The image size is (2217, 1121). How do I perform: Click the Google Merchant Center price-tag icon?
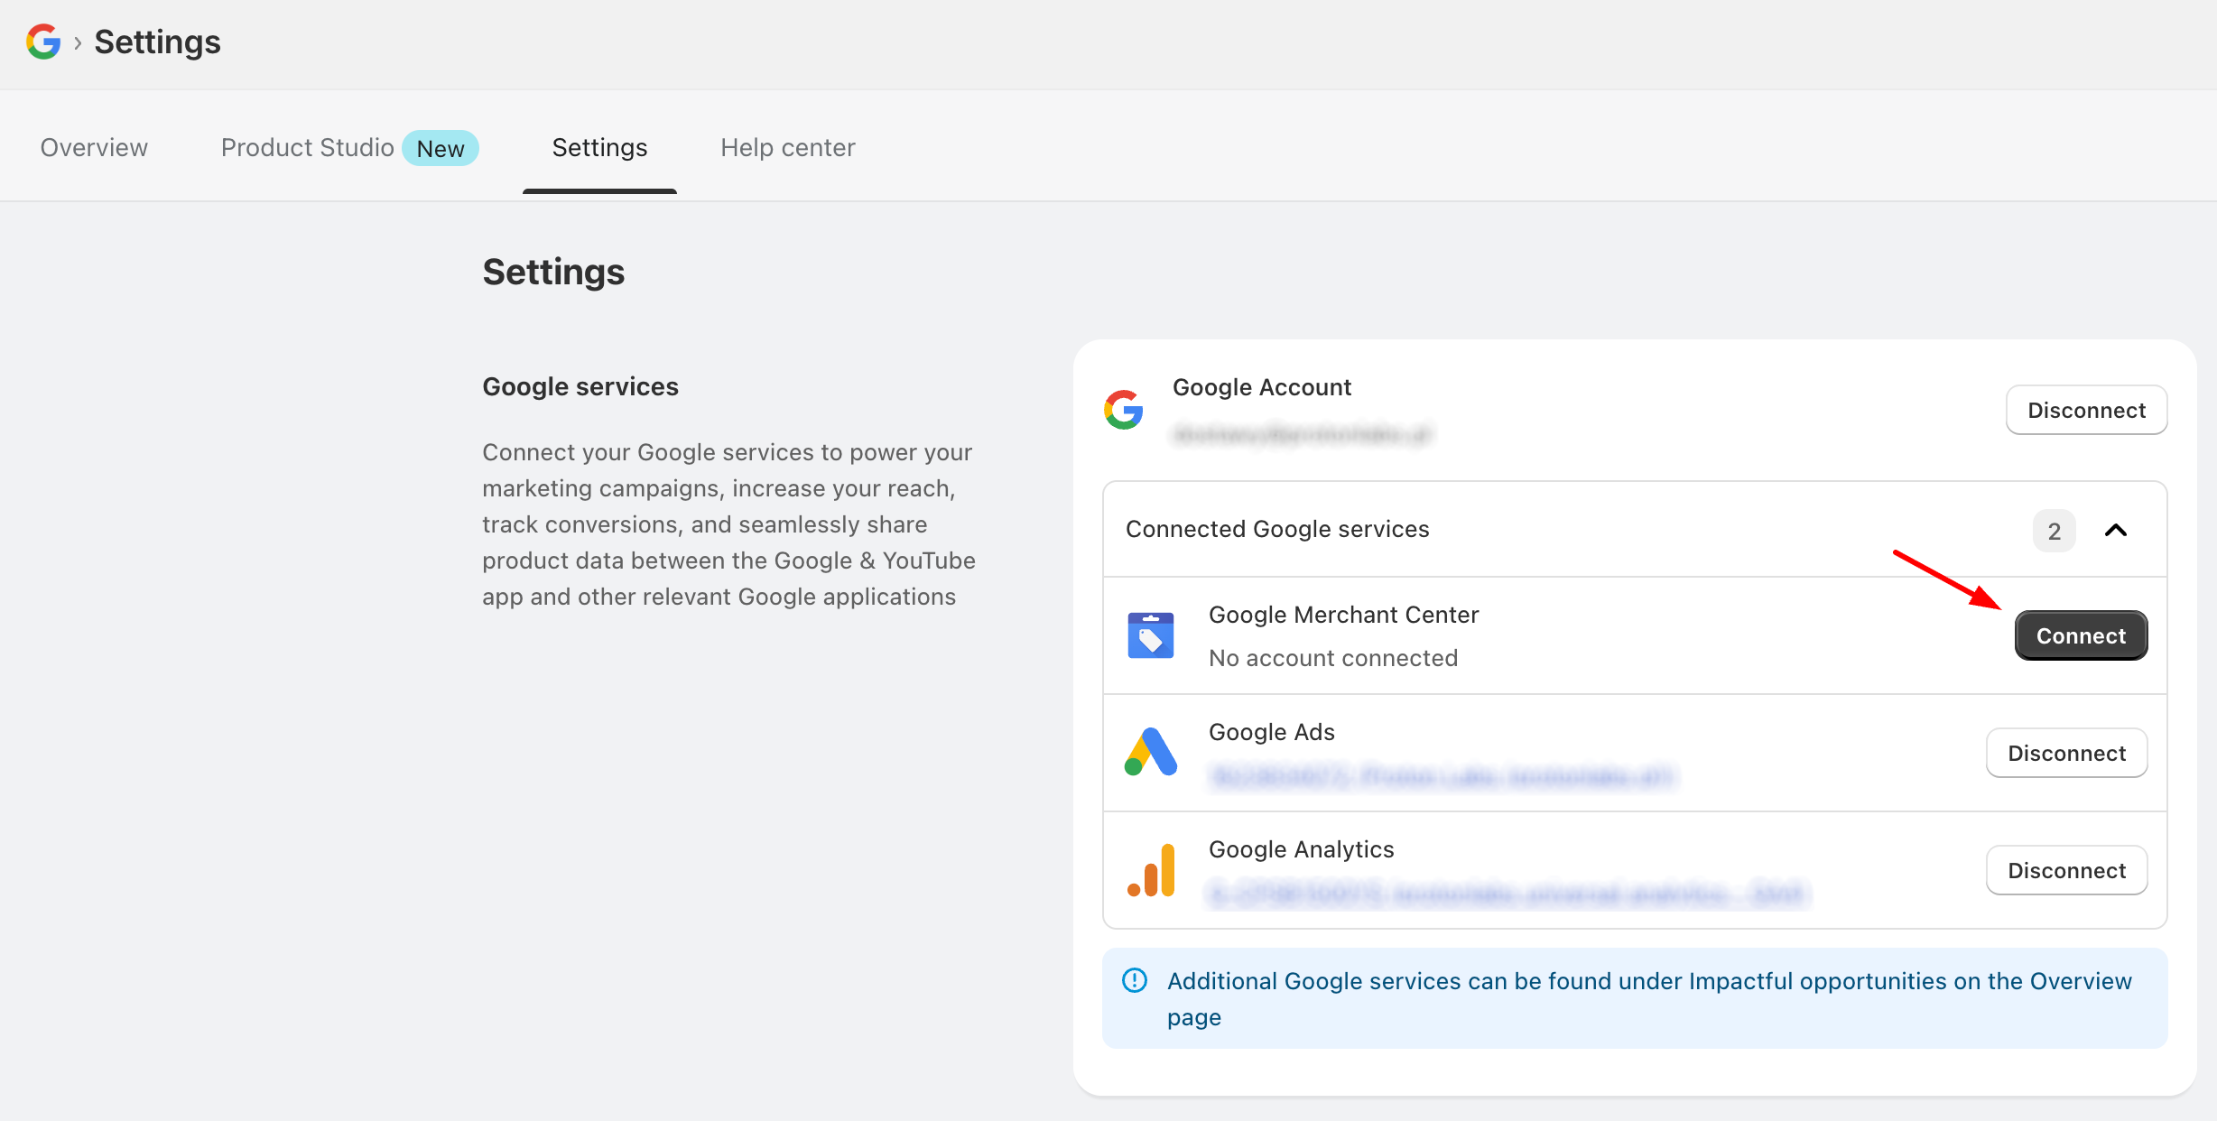(1151, 635)
